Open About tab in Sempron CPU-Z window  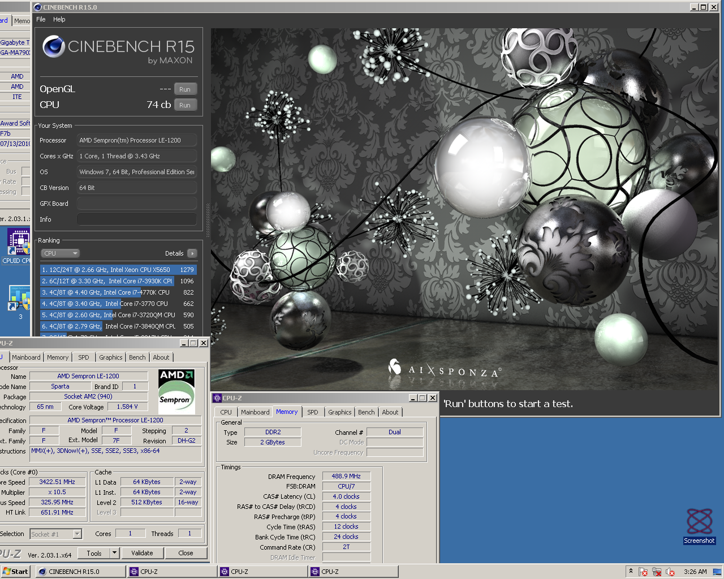161,357
